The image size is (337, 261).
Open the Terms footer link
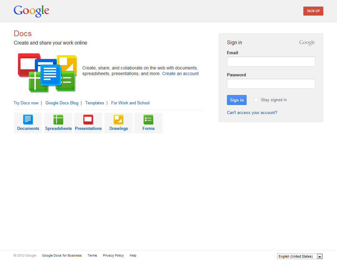click(x=92, y=255)
